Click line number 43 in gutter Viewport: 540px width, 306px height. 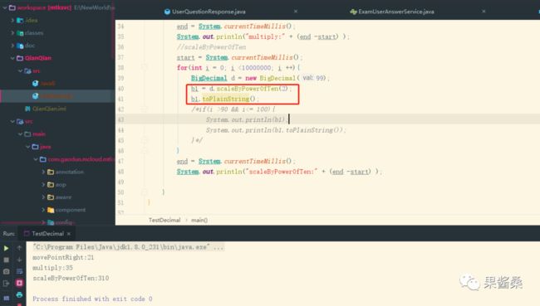point(120,119)
